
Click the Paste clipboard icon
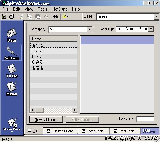(38, 16)
